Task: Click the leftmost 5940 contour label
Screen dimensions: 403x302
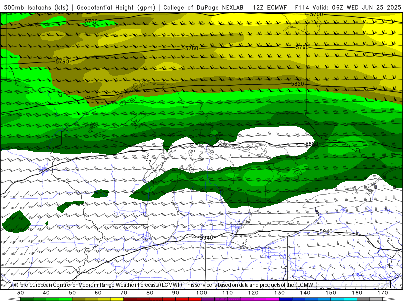Action: coord(207,238)
